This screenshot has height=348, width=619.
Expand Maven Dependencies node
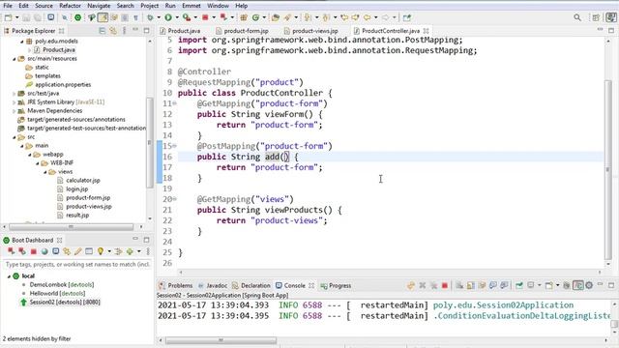pyautogui.click(x=15, y=111)
